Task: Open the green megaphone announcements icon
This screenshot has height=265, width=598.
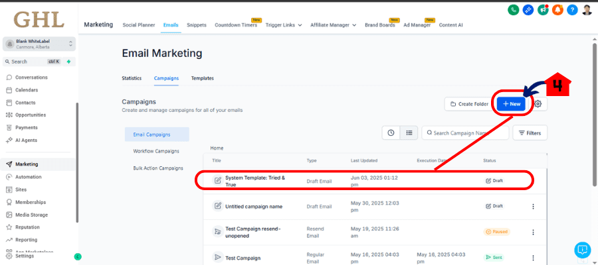Action: pos(543,10)
